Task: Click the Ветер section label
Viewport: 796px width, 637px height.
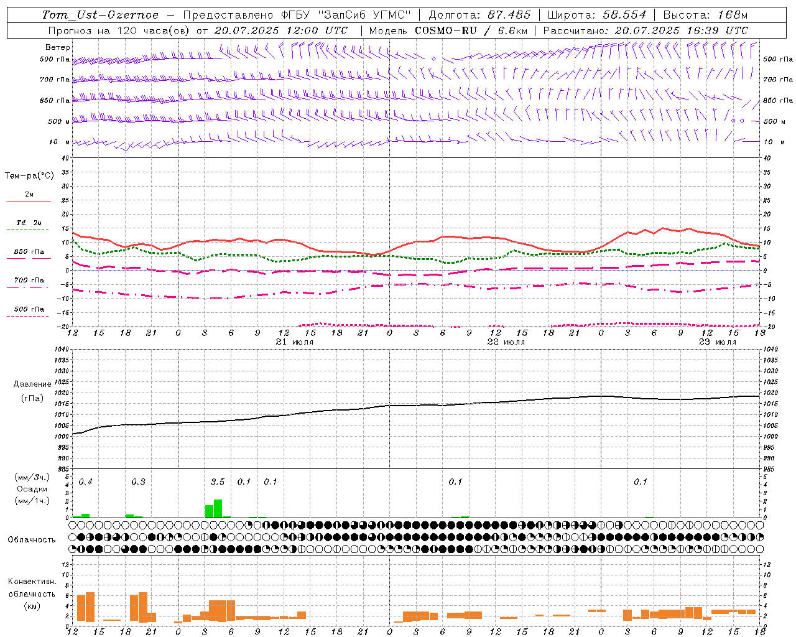Action: (x=58, y=47)
